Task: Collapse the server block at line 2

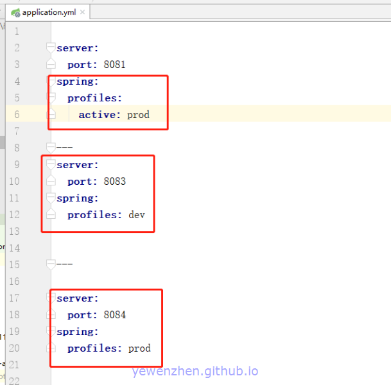Action: (x=51, y=48)
